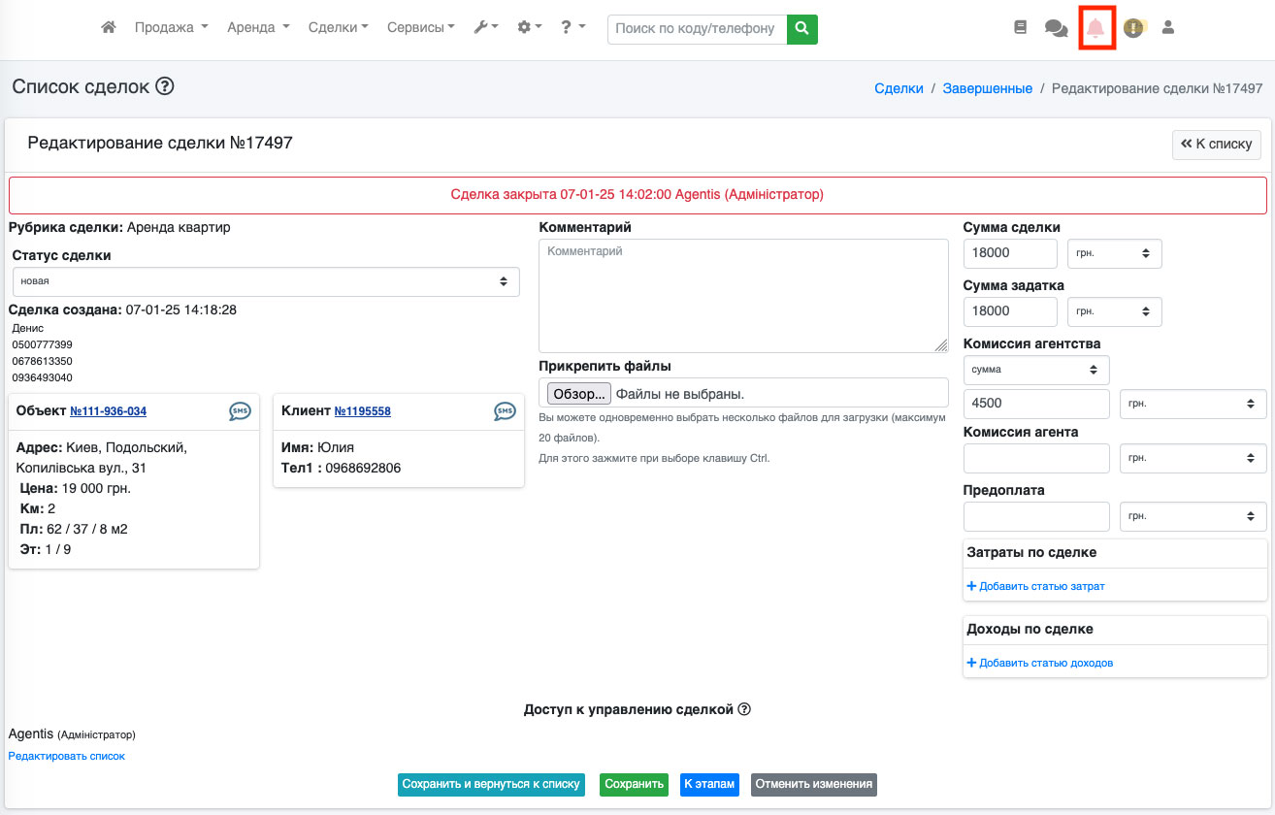Click the green search magnifier button
The width and height of the screenshot is (1275, 815).
[801, 29]
